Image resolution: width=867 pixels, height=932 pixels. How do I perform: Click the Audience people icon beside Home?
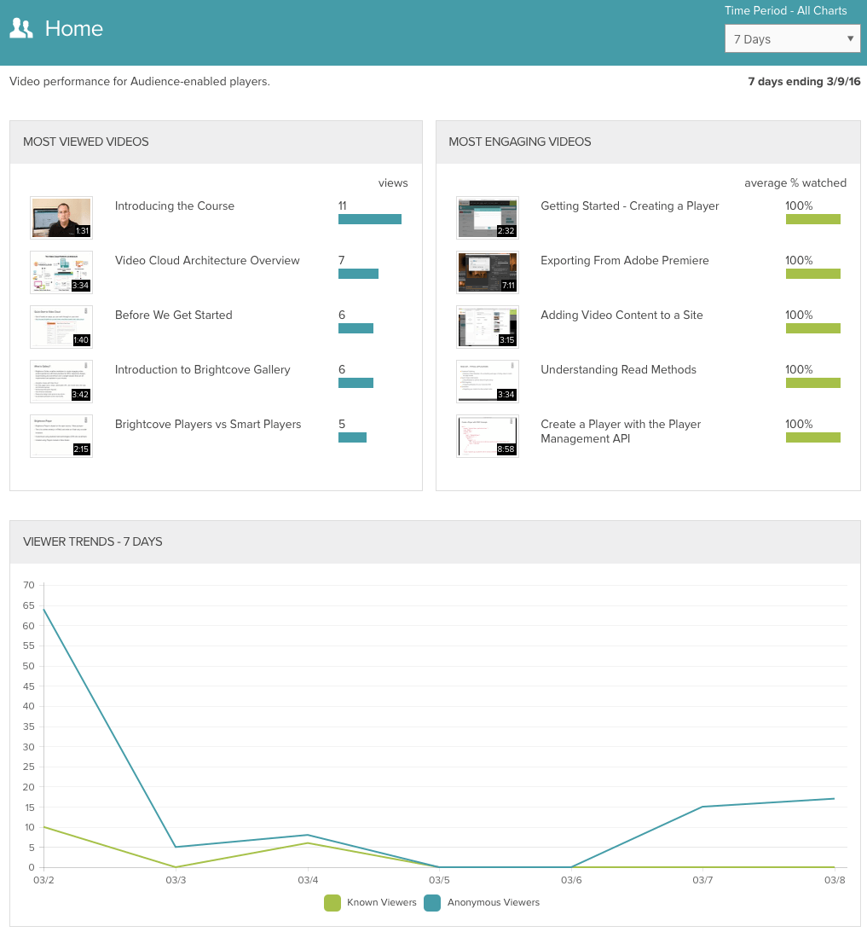click(x=21, y=29)
